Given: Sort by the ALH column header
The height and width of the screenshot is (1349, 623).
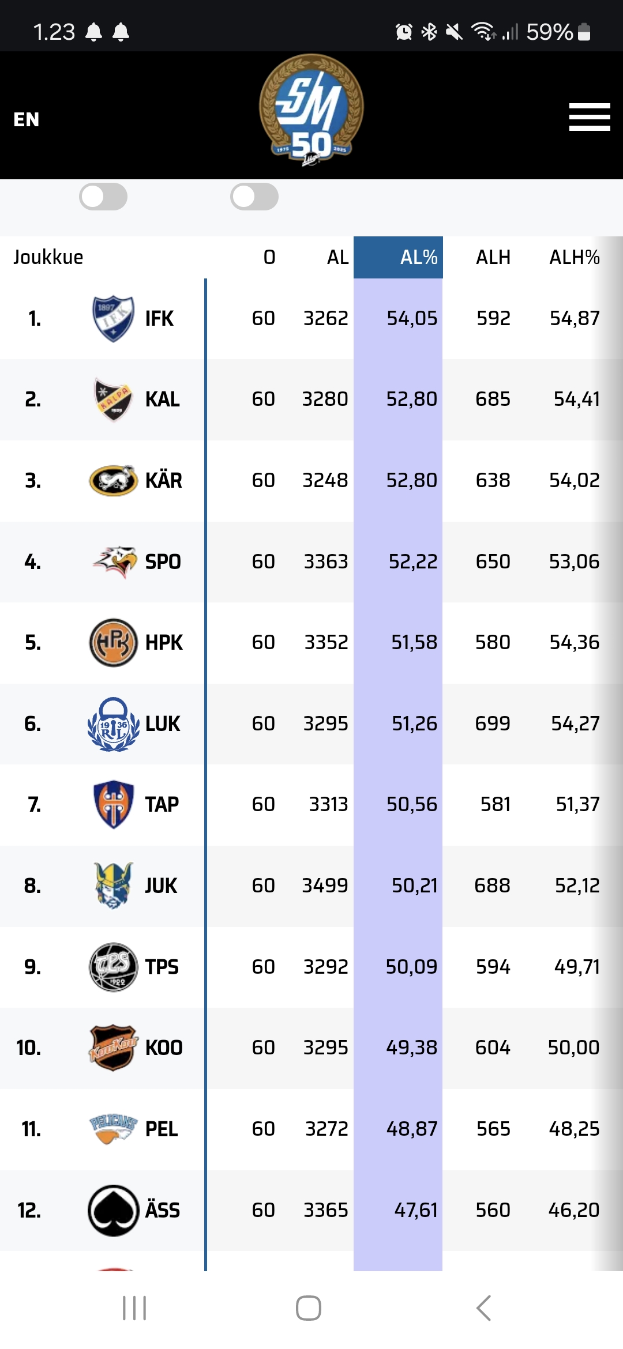Looking at the screenshot, I should pos(493,257).
